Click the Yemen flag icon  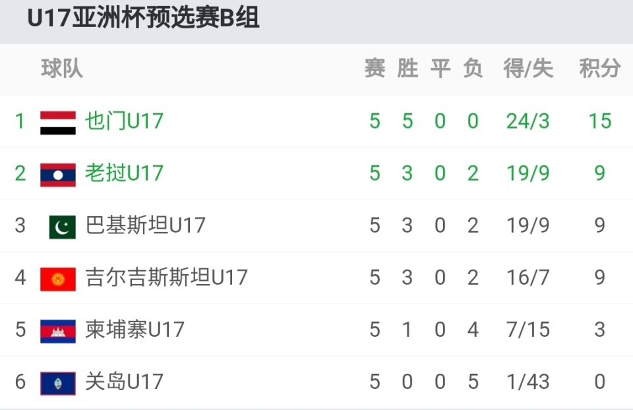[58, 122]
